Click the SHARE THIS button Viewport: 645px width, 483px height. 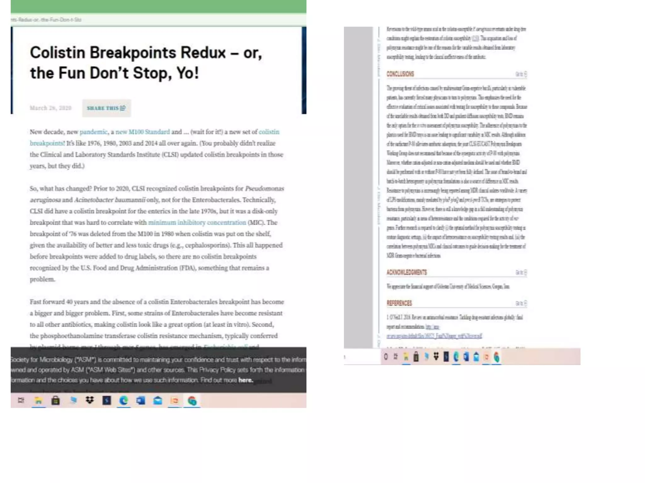(x=106, y=108)
